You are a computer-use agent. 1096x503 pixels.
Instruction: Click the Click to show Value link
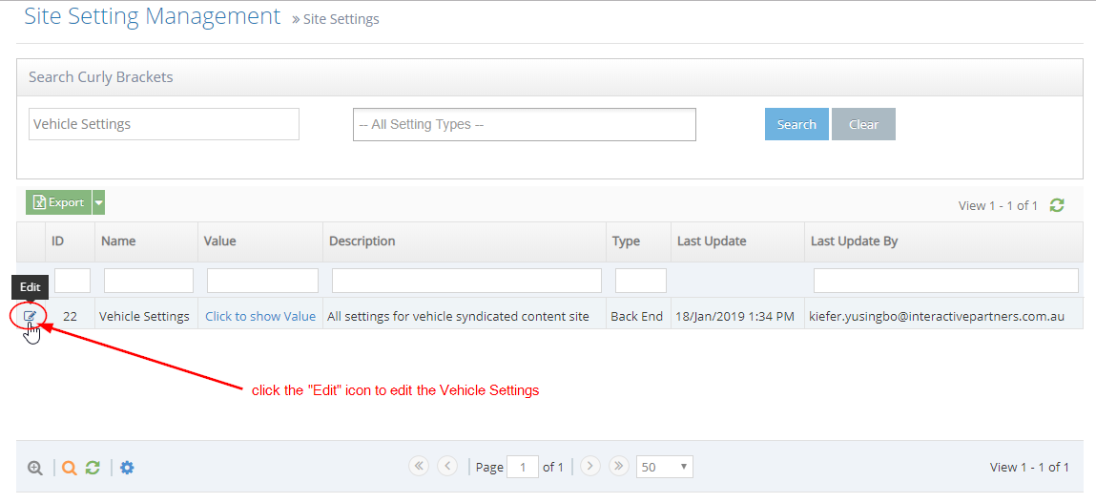pos(260,316)
